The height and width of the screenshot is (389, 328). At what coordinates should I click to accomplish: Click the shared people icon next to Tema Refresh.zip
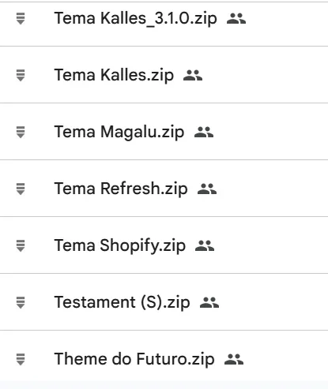pyautogui.click(x=207, y=189)
